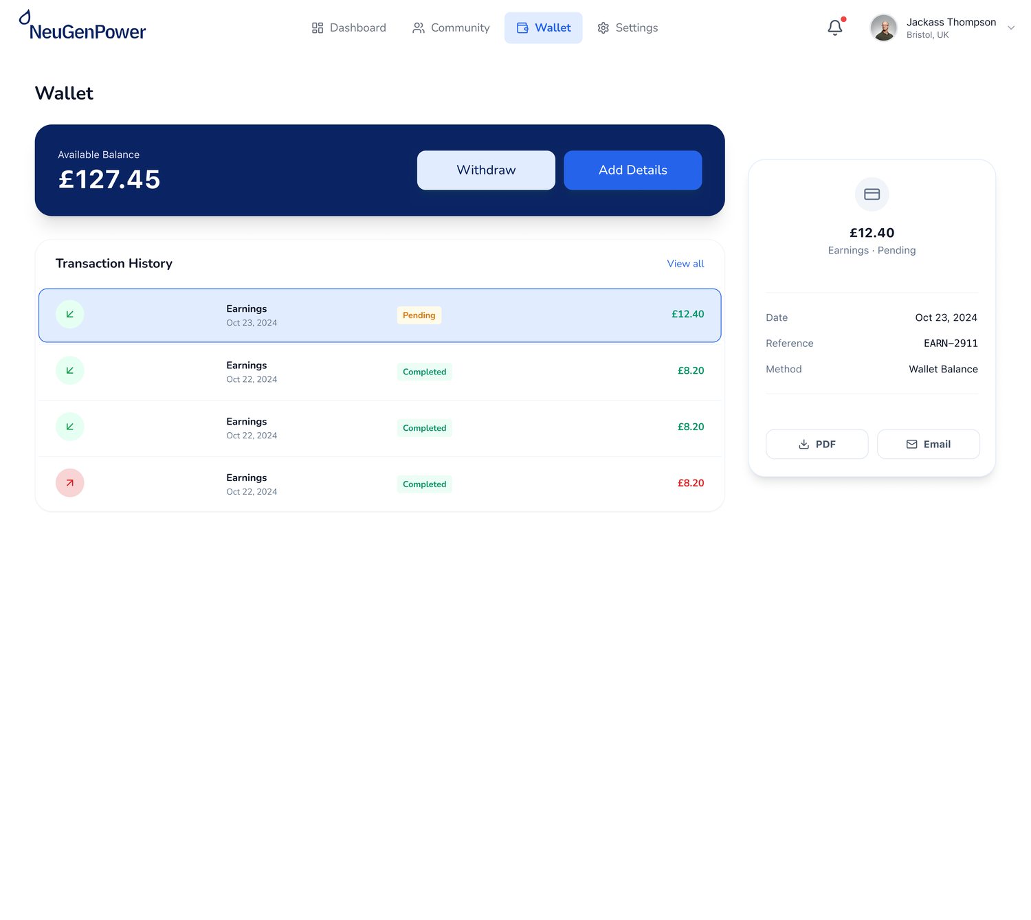Viewport: 1031px width, 920px height.
Task: Click the Email receipt button
Action: tap(929, 445)
